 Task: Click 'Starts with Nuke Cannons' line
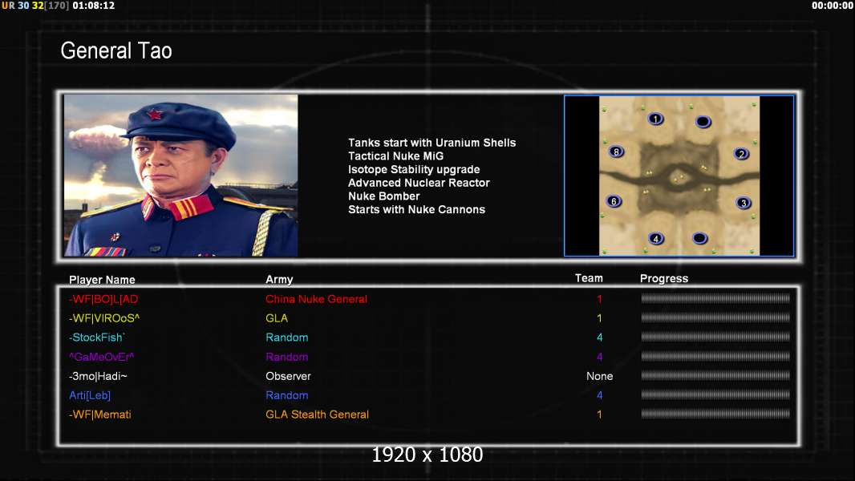(x=416, y=209)
